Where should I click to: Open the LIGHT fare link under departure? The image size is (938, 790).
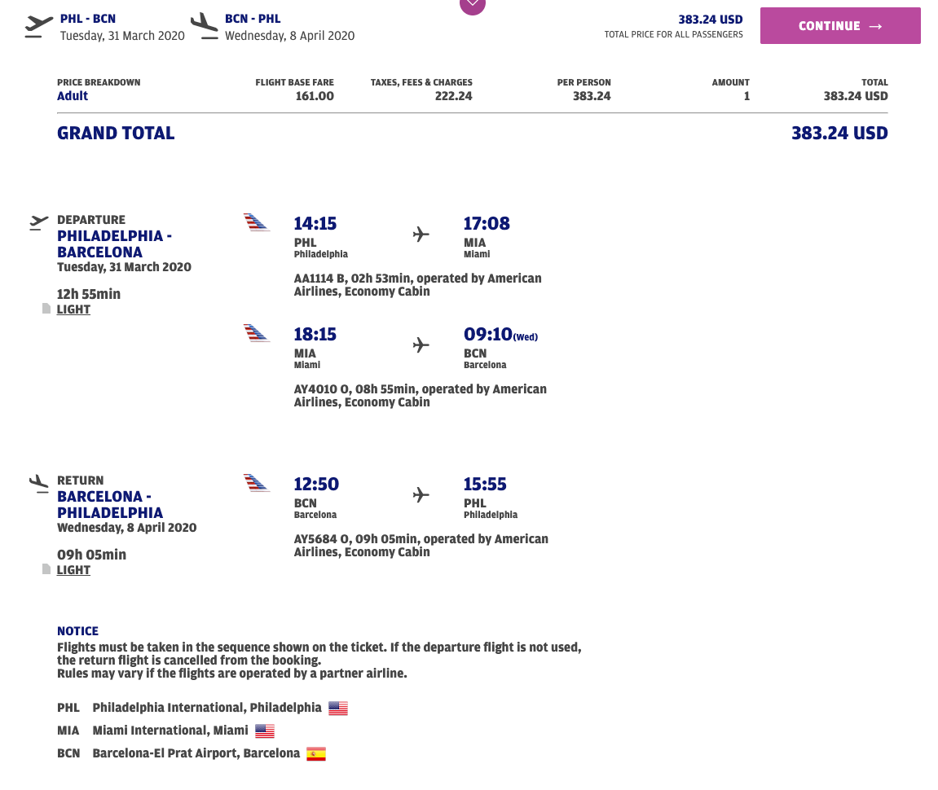[73, 309]
